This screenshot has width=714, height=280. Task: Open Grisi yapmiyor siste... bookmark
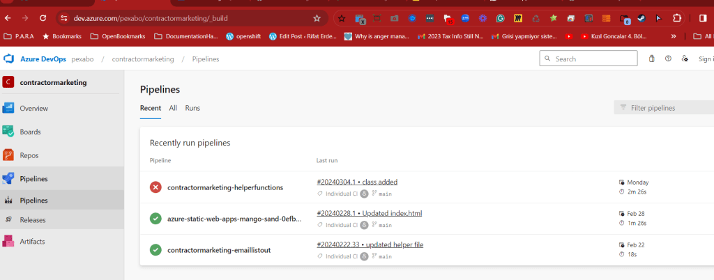[x=524, y=36]
